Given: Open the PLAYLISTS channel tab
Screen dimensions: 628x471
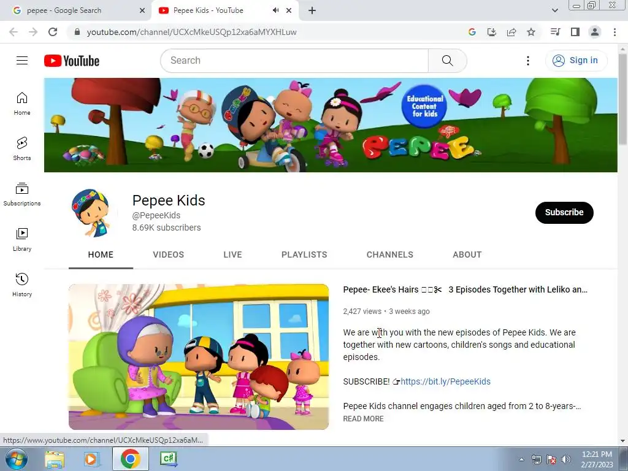Looking at the screenshot, I should click(304, 255).
